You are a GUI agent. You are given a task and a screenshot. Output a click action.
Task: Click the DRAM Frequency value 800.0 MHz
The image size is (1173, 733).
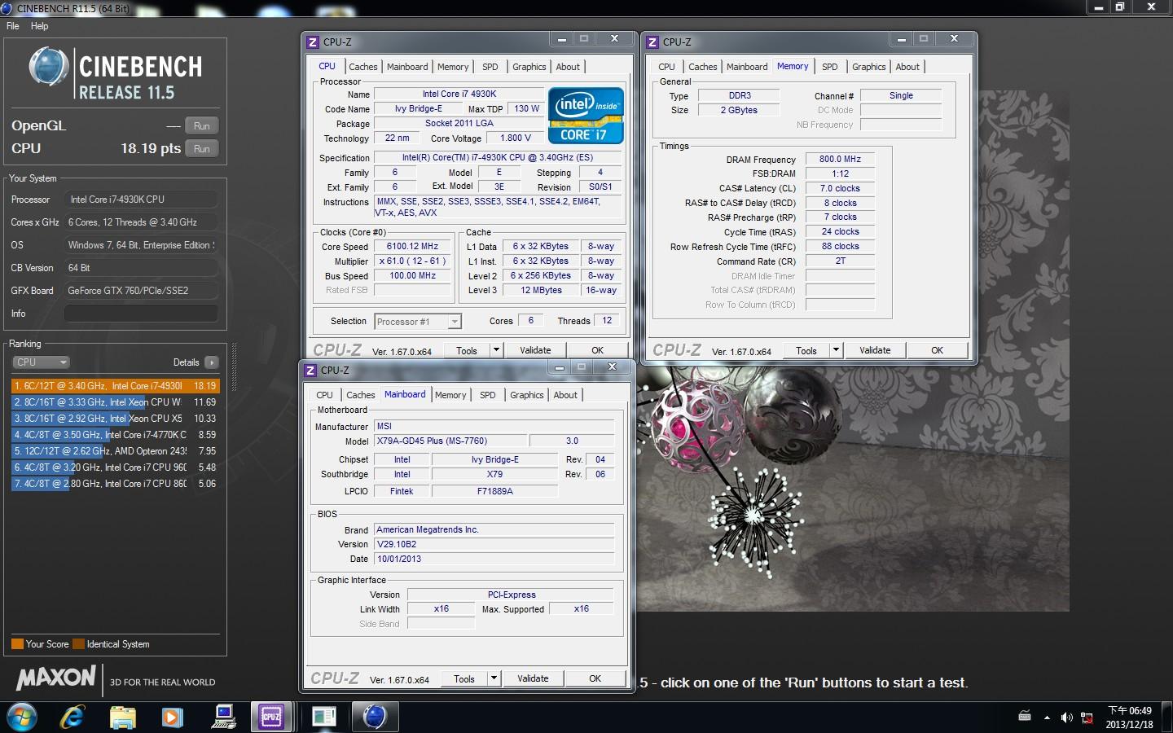840,160
